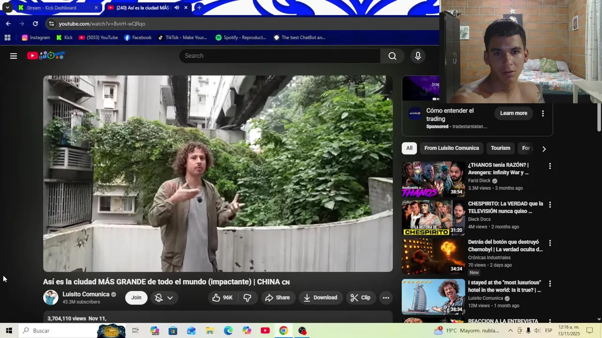Select the Tourism filter chip

click(500, 148)
